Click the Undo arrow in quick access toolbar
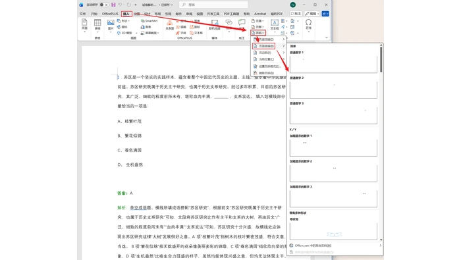This screenshot has width=461, height=260. pyautogui.click(x=120, y=5)
